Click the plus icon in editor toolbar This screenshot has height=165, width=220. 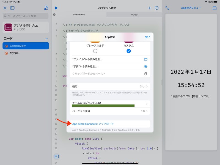pos(150,8)
